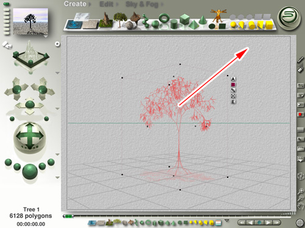Create a 2D disc in Create palette
Viewport: 305px width, 228px height.
(212, 26)
